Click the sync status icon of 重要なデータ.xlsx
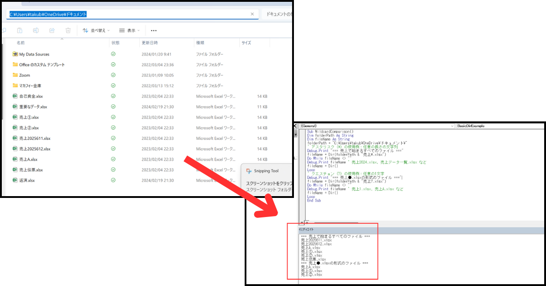546x286 pixels. point(113,107)
